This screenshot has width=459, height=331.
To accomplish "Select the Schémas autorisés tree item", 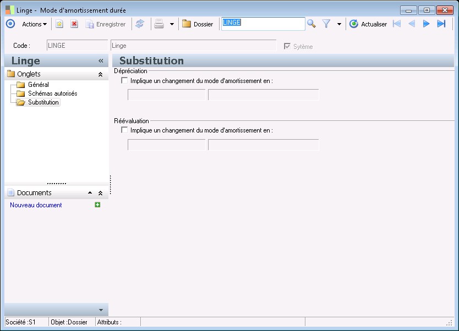I will pyautogui.click(x=53, y=93).
